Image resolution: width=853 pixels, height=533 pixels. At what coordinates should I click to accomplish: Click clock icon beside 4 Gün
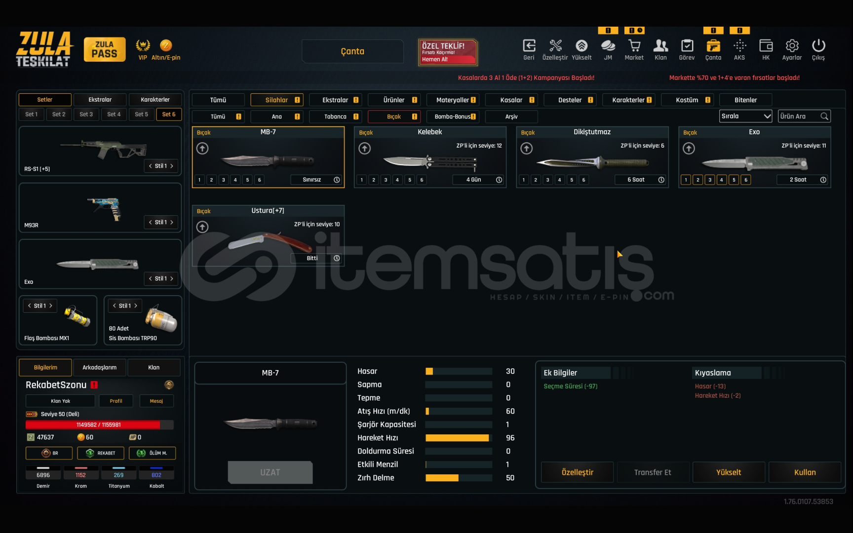point(499,180)
